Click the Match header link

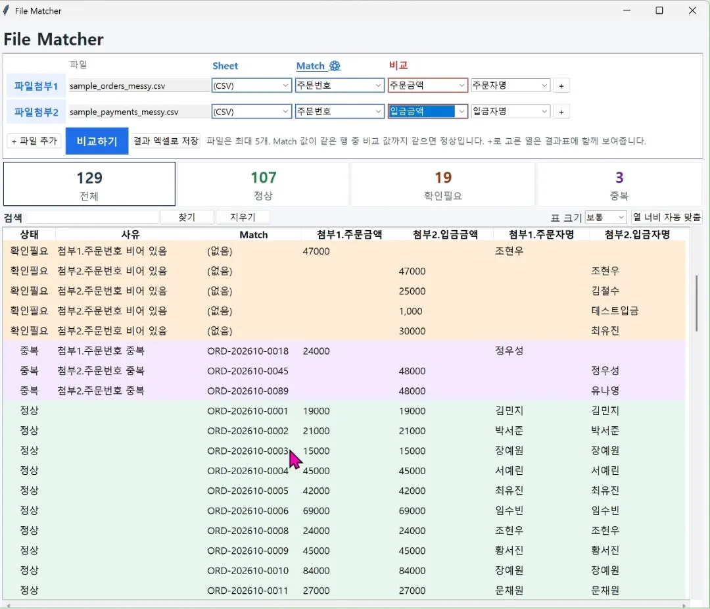click(310, 66)
